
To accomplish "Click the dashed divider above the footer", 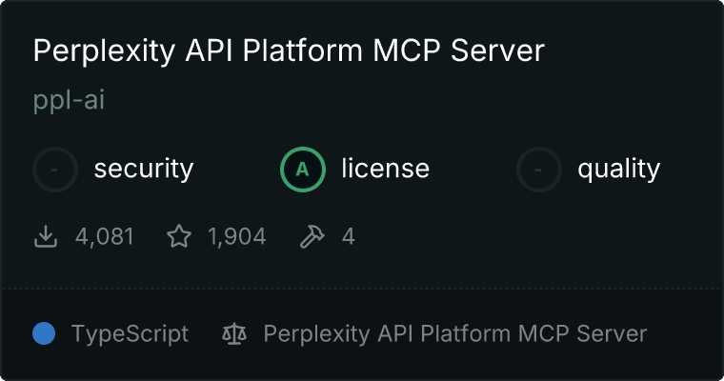I will (x=362, y=287).
